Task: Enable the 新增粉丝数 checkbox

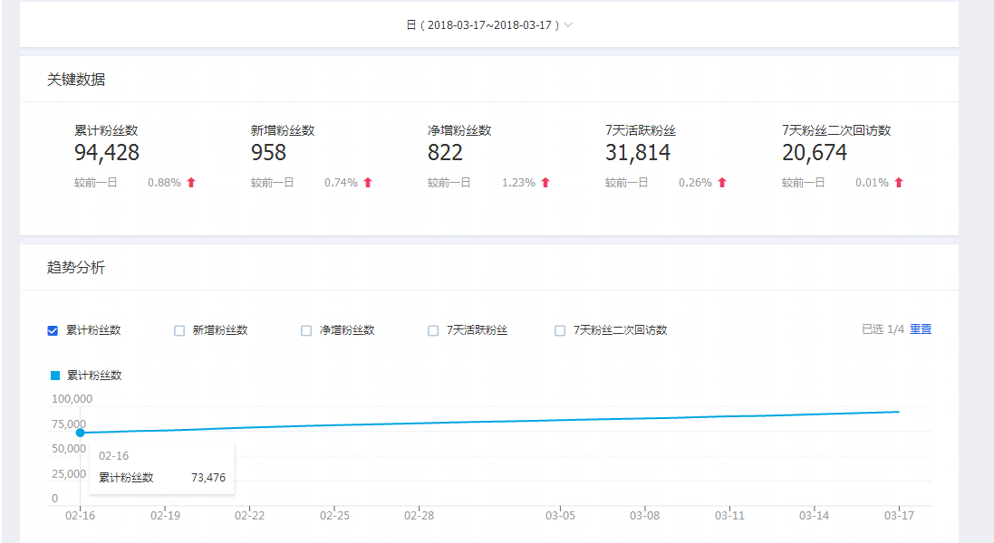Action: coord(179,330)
